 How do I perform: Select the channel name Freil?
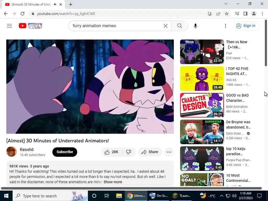tap(229, 53)
